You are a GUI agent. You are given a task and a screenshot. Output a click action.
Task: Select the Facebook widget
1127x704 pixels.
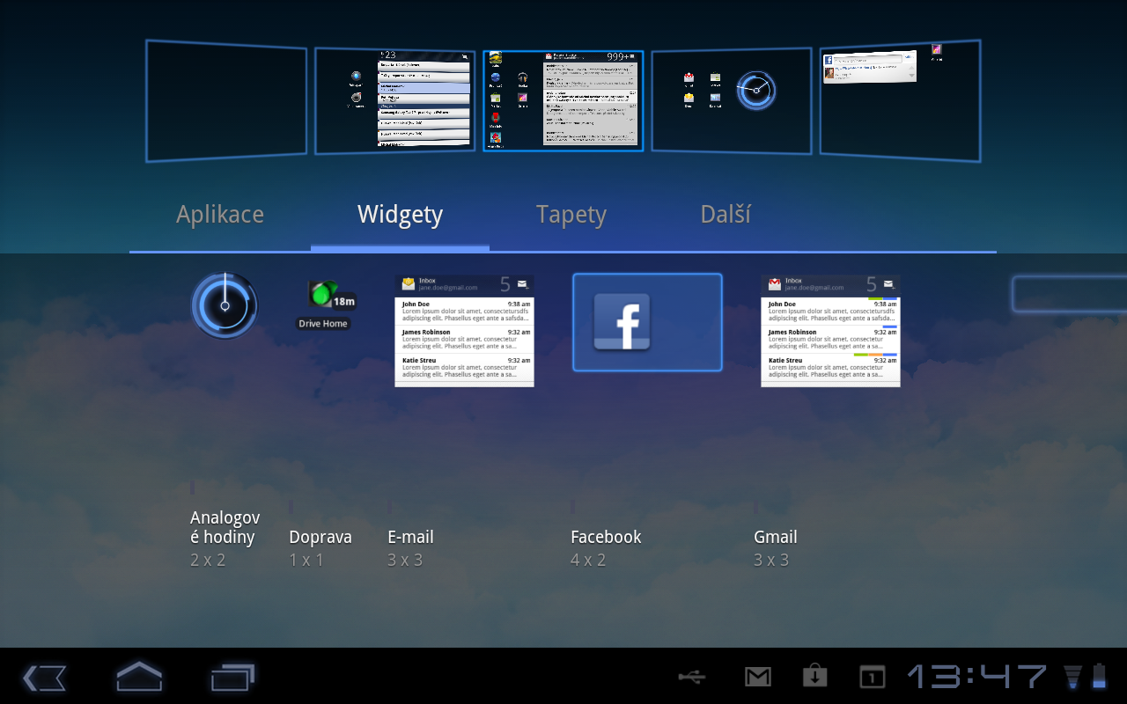click(647, 322)
